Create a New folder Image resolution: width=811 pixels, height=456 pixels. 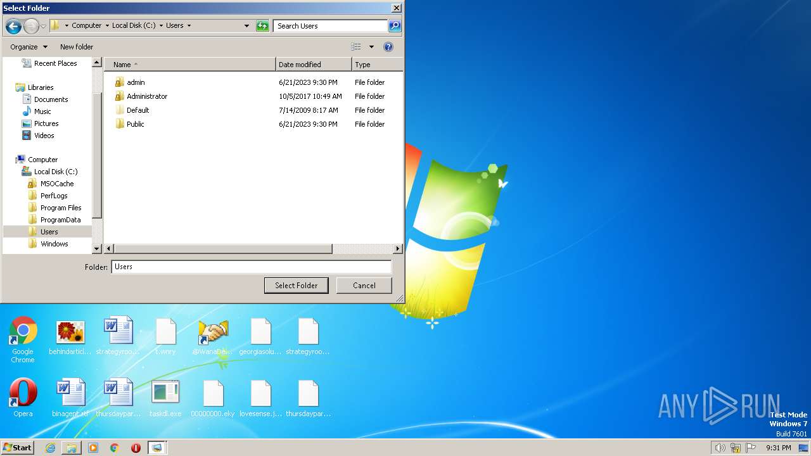coord(77,47)
